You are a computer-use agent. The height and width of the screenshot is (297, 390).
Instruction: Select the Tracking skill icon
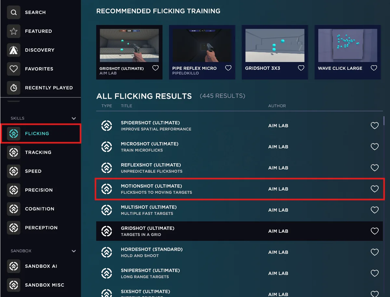tap(14, 153)
